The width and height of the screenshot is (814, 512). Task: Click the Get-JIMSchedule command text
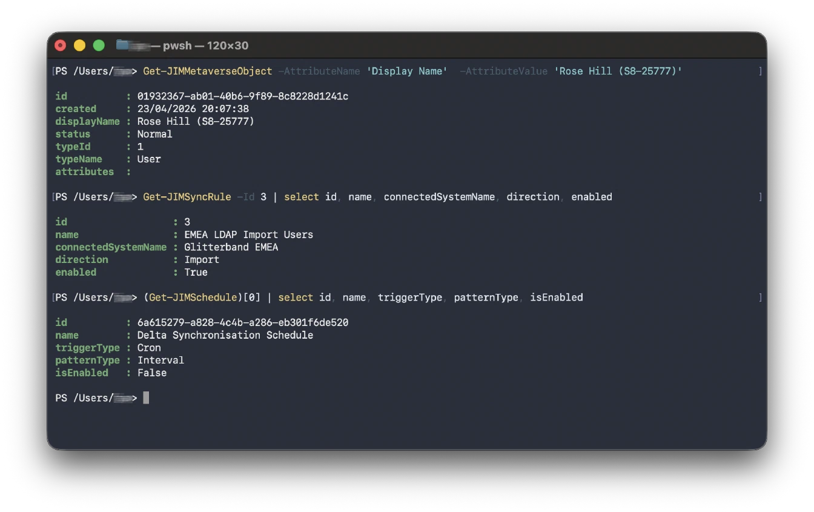(193, 297)
